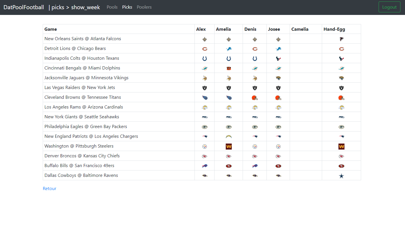405x240 pixels.
Task: Click Amelia's Washington logo pick
Action: 229,146
